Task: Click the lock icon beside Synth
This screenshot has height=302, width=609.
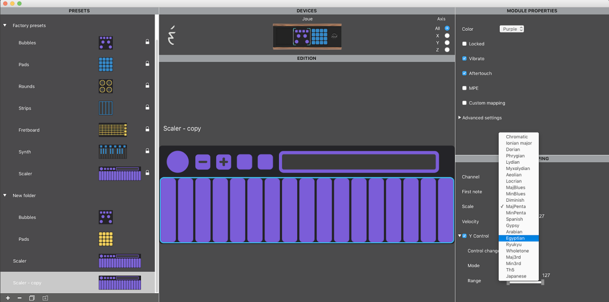Action: pyautogui.click(x=147, y=150)
